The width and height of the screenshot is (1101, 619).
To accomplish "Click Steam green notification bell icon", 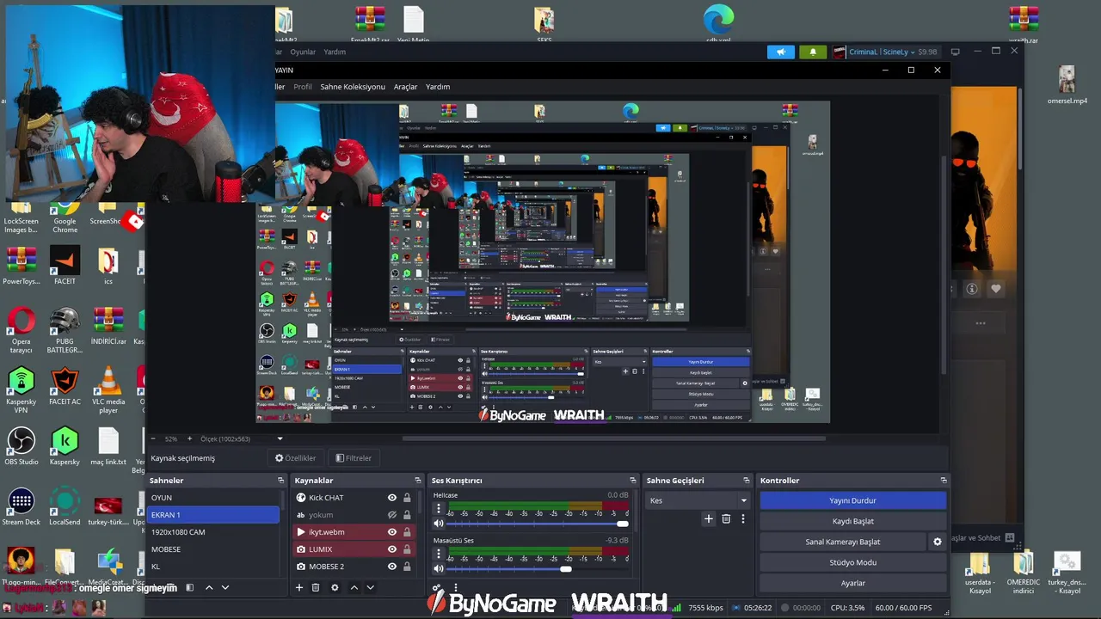I will point(813,52).
